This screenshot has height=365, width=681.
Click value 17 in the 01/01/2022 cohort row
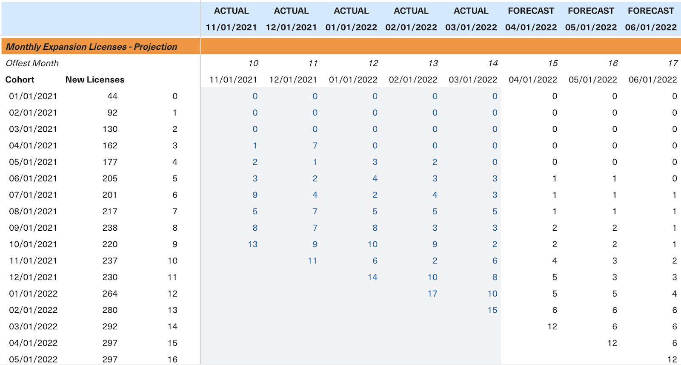[432, 294]
